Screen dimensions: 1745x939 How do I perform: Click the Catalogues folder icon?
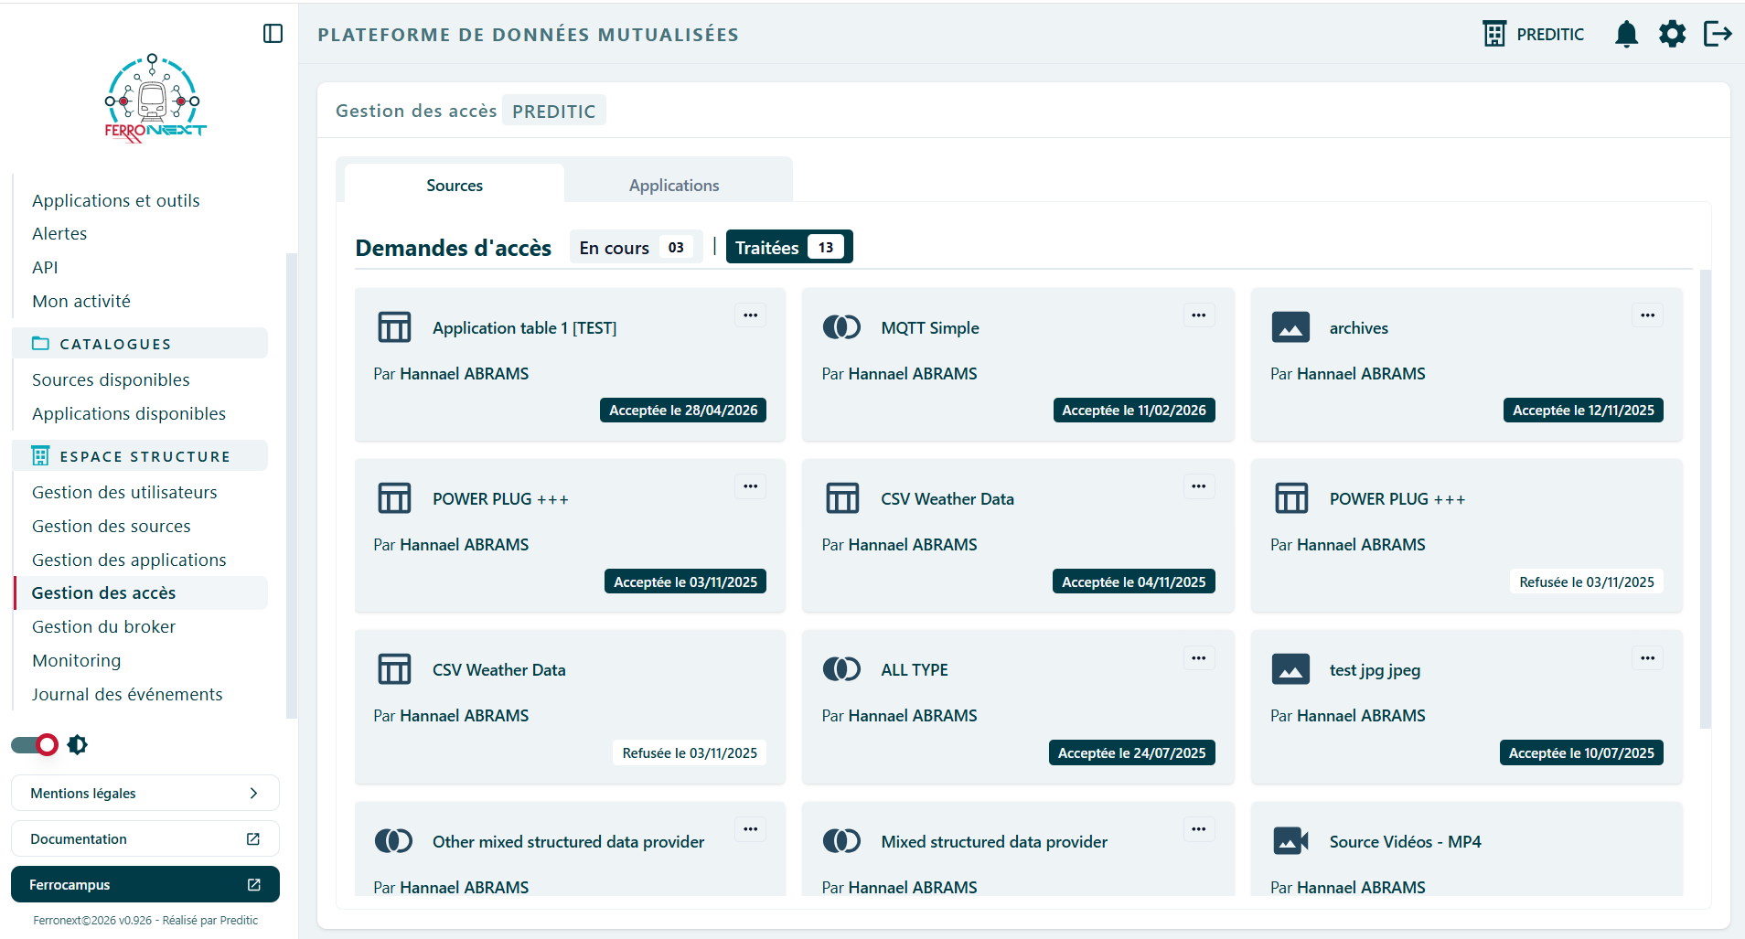(40, 344)
